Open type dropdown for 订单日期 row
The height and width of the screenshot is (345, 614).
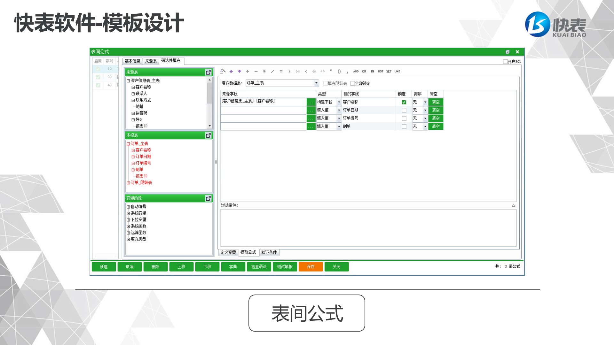click(x=339, y=110)
